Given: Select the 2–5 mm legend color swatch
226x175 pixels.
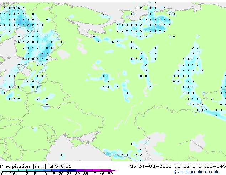Looking at the screenshot, I should [31, 170].
